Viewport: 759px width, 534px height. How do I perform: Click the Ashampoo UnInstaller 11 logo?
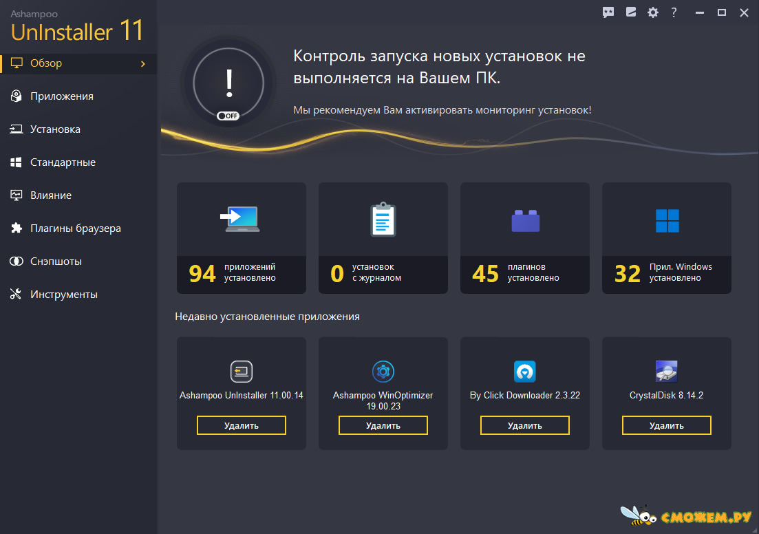77,27
